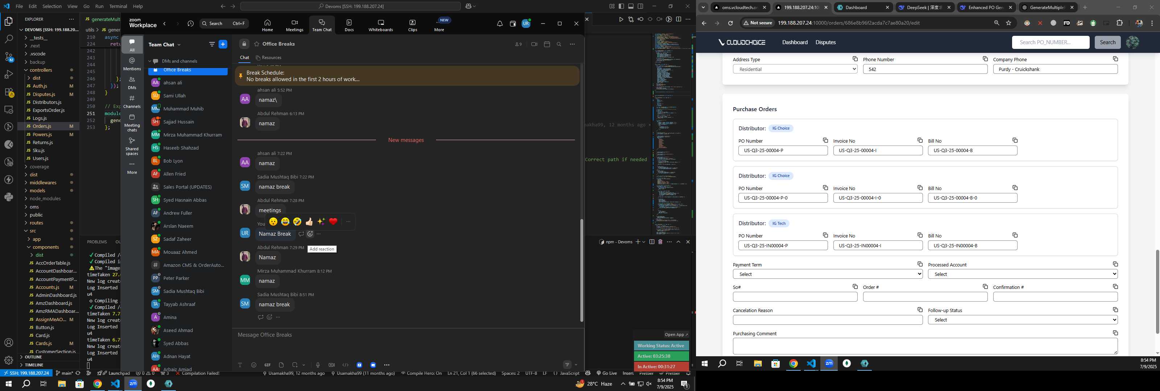Open the Edit menu in VS Code
Screen dimensions: 1160x391
click(x=32, y=6)
